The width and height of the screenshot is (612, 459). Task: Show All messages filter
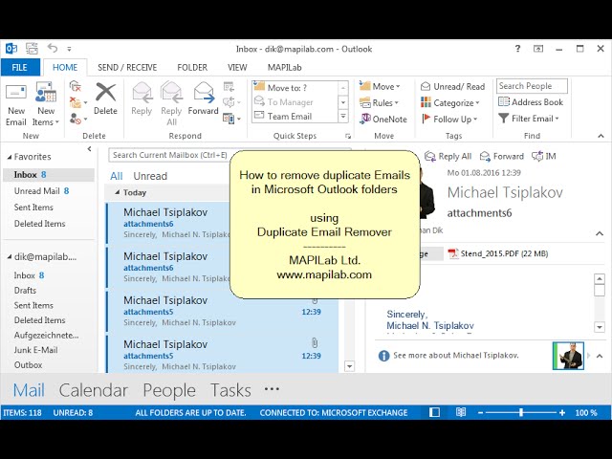[x=117, y=176]
